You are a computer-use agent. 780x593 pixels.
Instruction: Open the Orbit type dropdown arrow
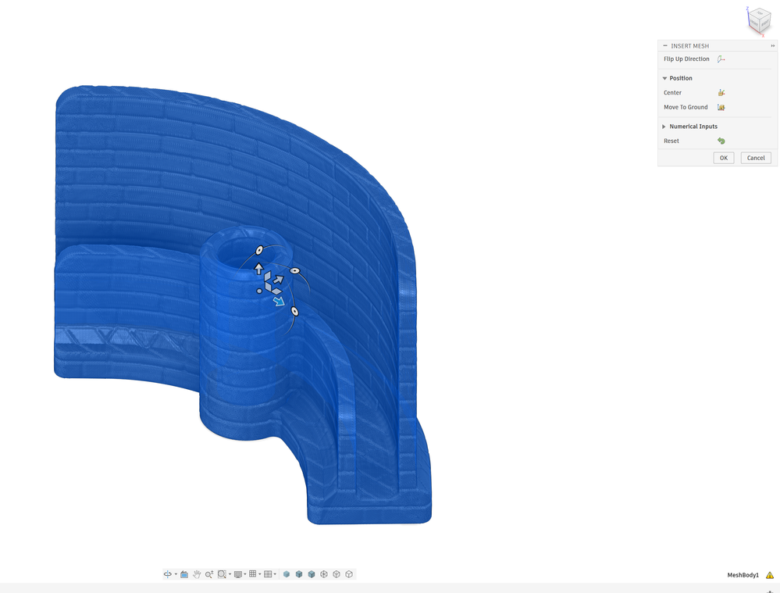(176, 574)
